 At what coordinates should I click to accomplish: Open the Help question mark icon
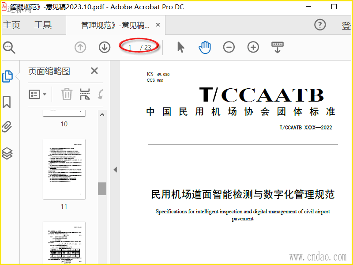tap(320, 25)
